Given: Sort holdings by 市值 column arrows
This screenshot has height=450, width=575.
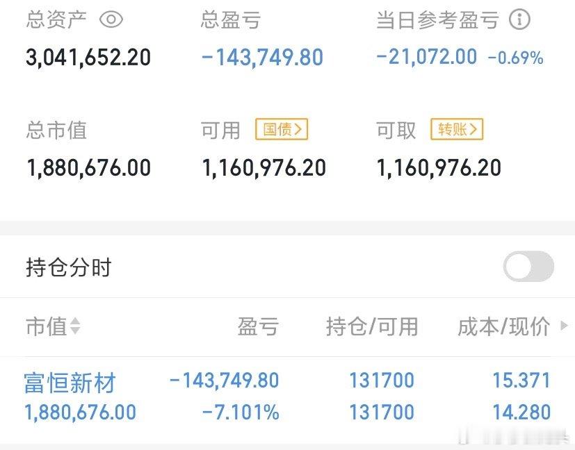Looking at the screenshot, I should point(74,326).
